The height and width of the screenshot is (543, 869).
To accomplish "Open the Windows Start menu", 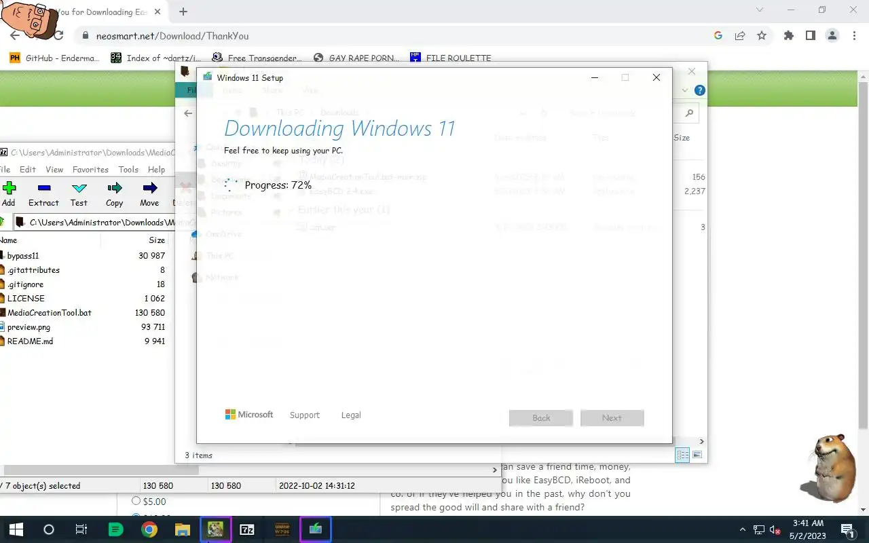I will [16, 529].
